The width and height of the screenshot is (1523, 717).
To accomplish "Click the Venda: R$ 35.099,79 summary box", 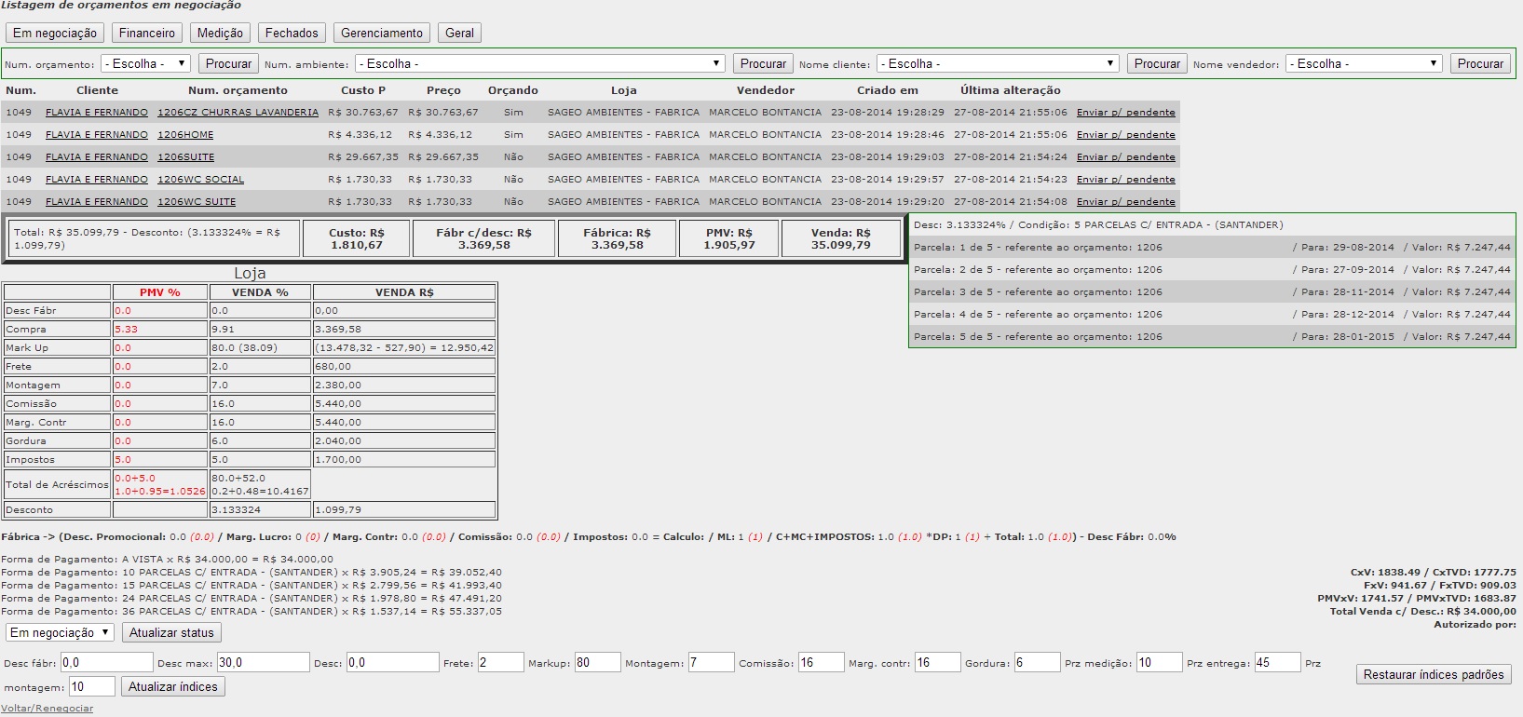I will pos(841,238).
